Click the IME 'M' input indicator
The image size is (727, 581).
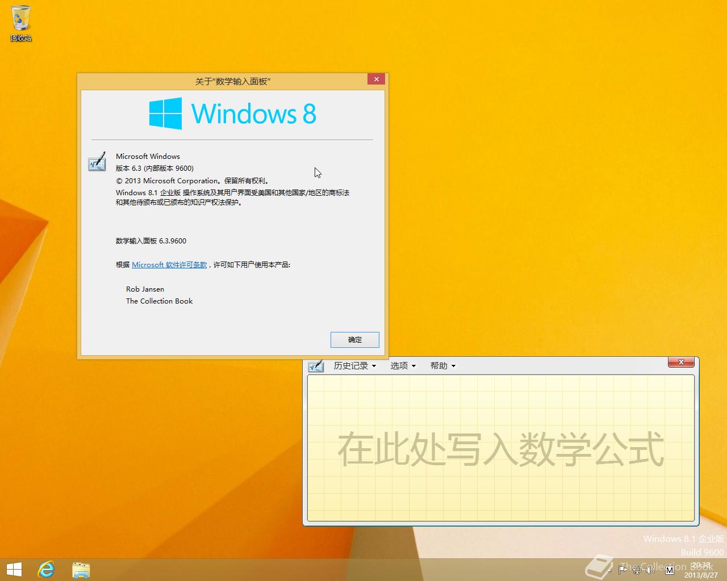coord(670,570)
